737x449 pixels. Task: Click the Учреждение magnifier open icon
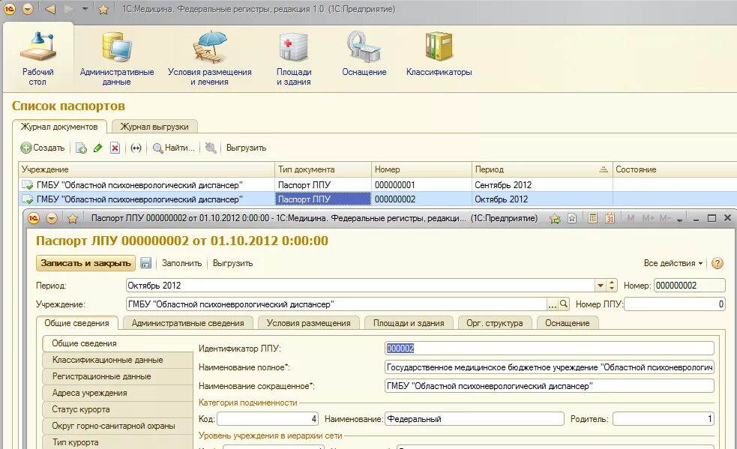pyautogui.click(x=564, y=304)
